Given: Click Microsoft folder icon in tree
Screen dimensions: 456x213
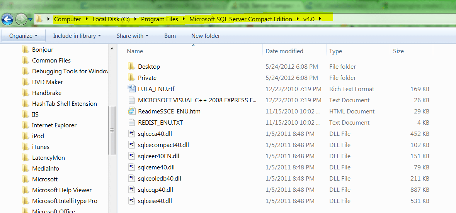Looking at the screenshot, I should pyautogui.click(x=26, y=179).
